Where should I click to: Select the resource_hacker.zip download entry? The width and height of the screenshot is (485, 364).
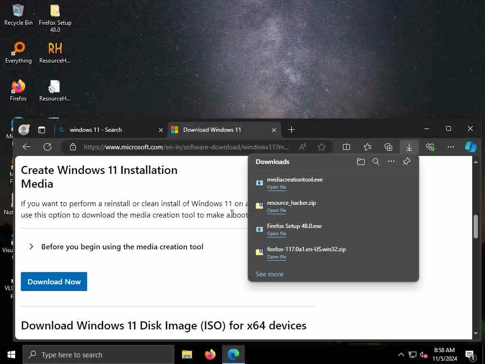pyautogui.click(x=333, y=206)
